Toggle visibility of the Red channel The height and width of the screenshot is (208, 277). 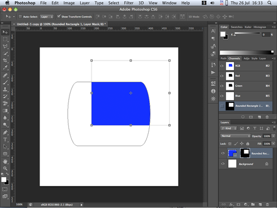pyautogui.click(x=222, y=76)
